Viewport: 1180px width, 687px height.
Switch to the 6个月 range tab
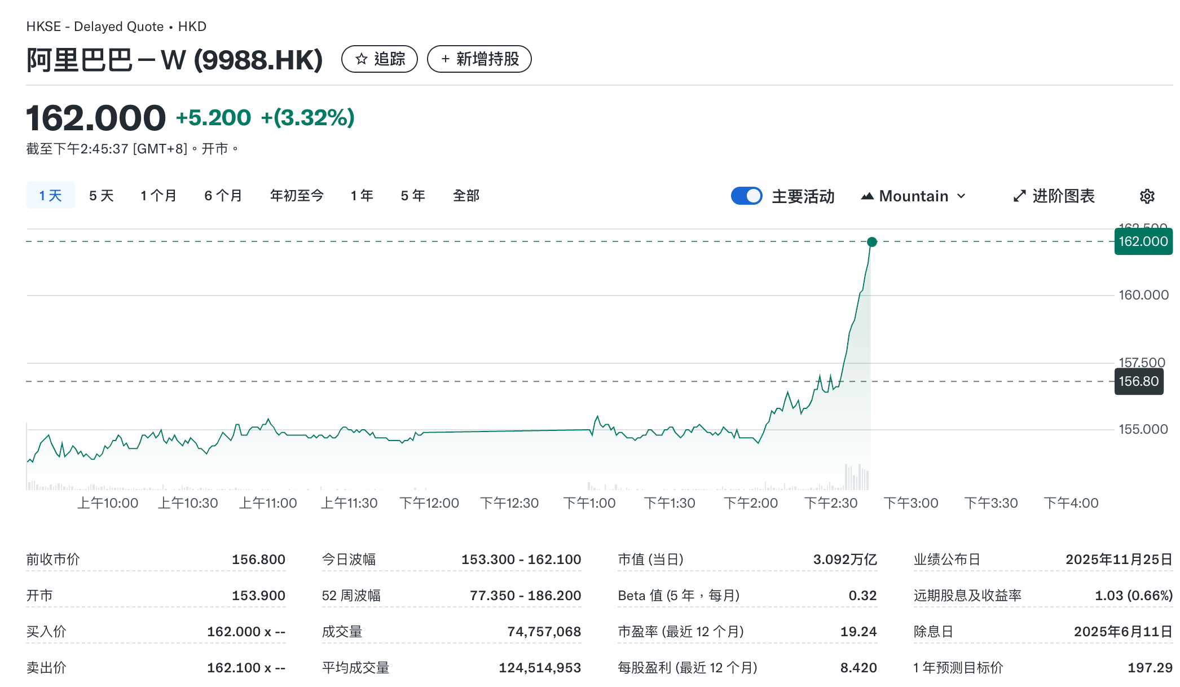point(223,195)
